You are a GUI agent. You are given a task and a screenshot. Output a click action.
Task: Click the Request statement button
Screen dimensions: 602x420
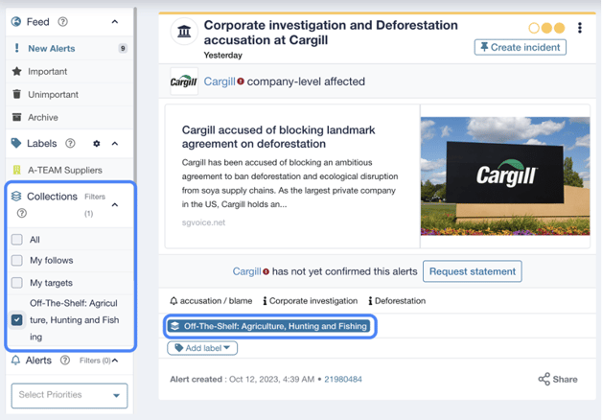coord(473,271)
